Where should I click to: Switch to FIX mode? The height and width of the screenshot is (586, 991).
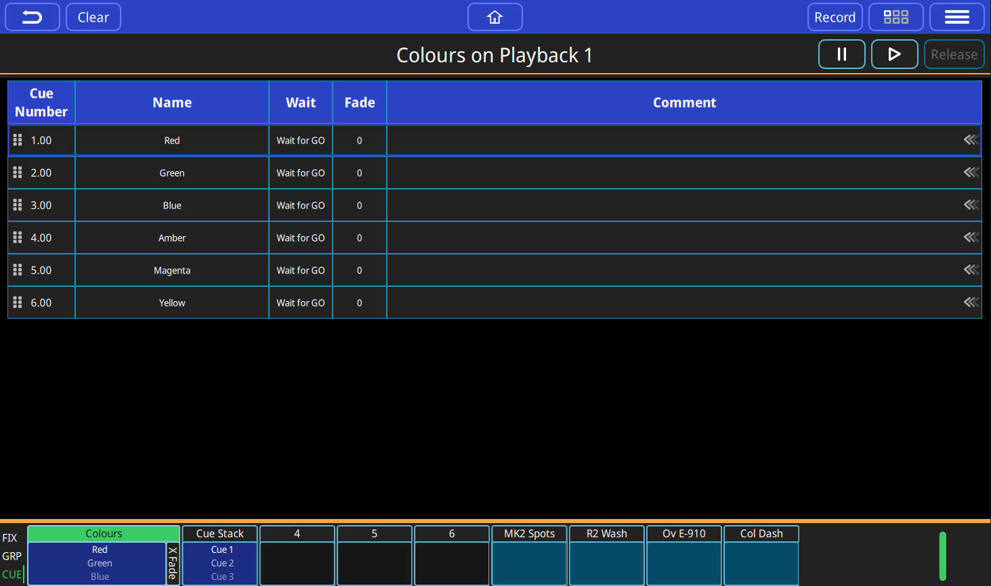pyautogui.click(x=10, y=538)
